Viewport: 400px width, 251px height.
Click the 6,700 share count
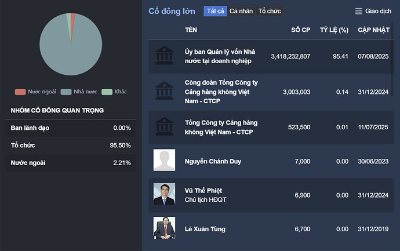[x=303, y=229]
